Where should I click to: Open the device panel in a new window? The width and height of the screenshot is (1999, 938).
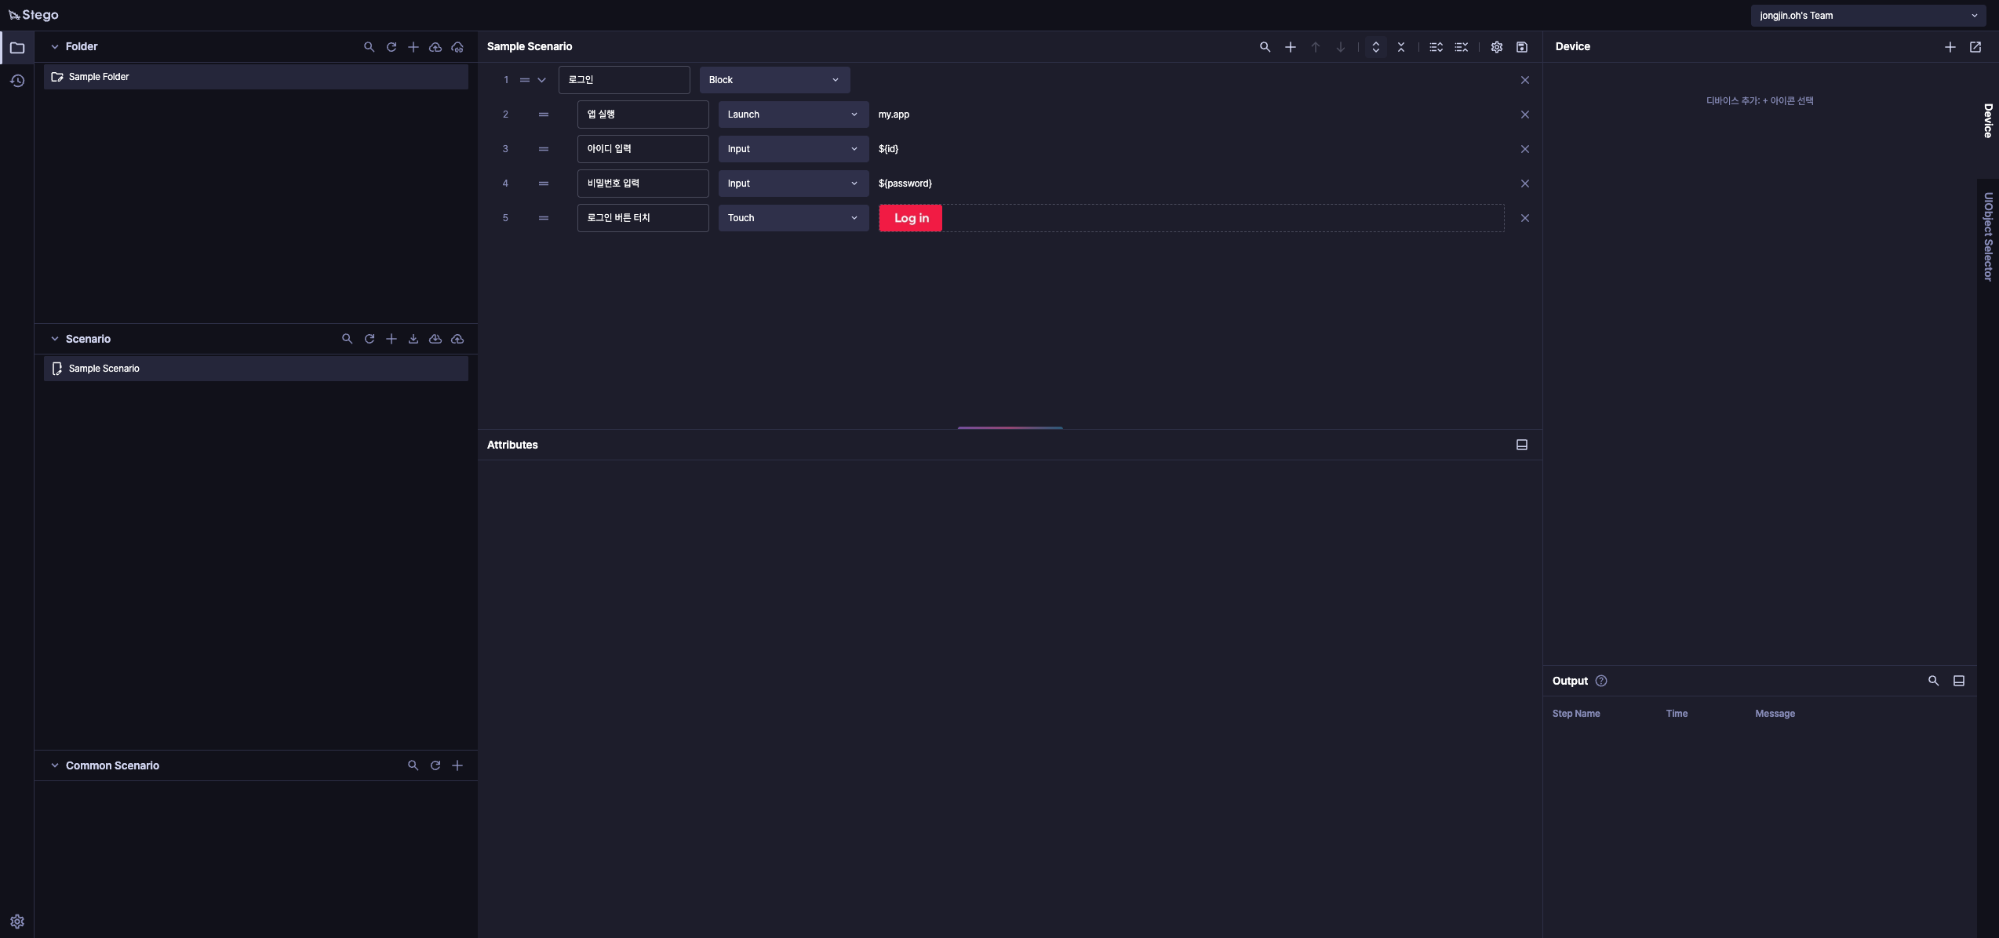(1975, 47)
